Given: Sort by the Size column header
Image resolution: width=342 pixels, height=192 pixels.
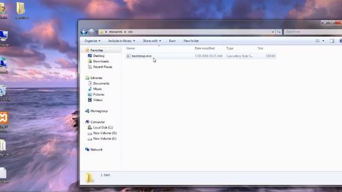Looking at the screenshot, I should tap(260, 49).
